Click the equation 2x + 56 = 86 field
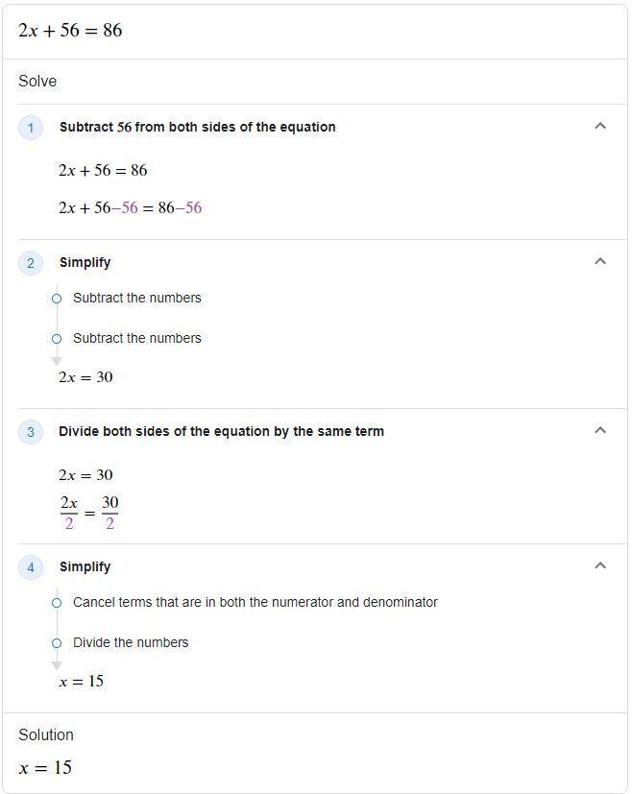Viewport: 632px width, 794px height. (315, 31)
